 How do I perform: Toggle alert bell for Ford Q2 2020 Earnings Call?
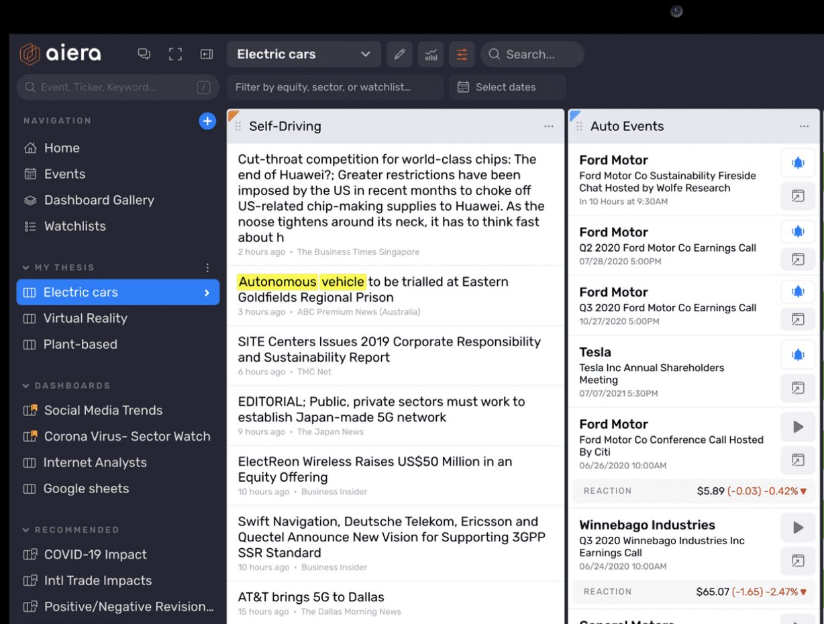coord(798,232)
